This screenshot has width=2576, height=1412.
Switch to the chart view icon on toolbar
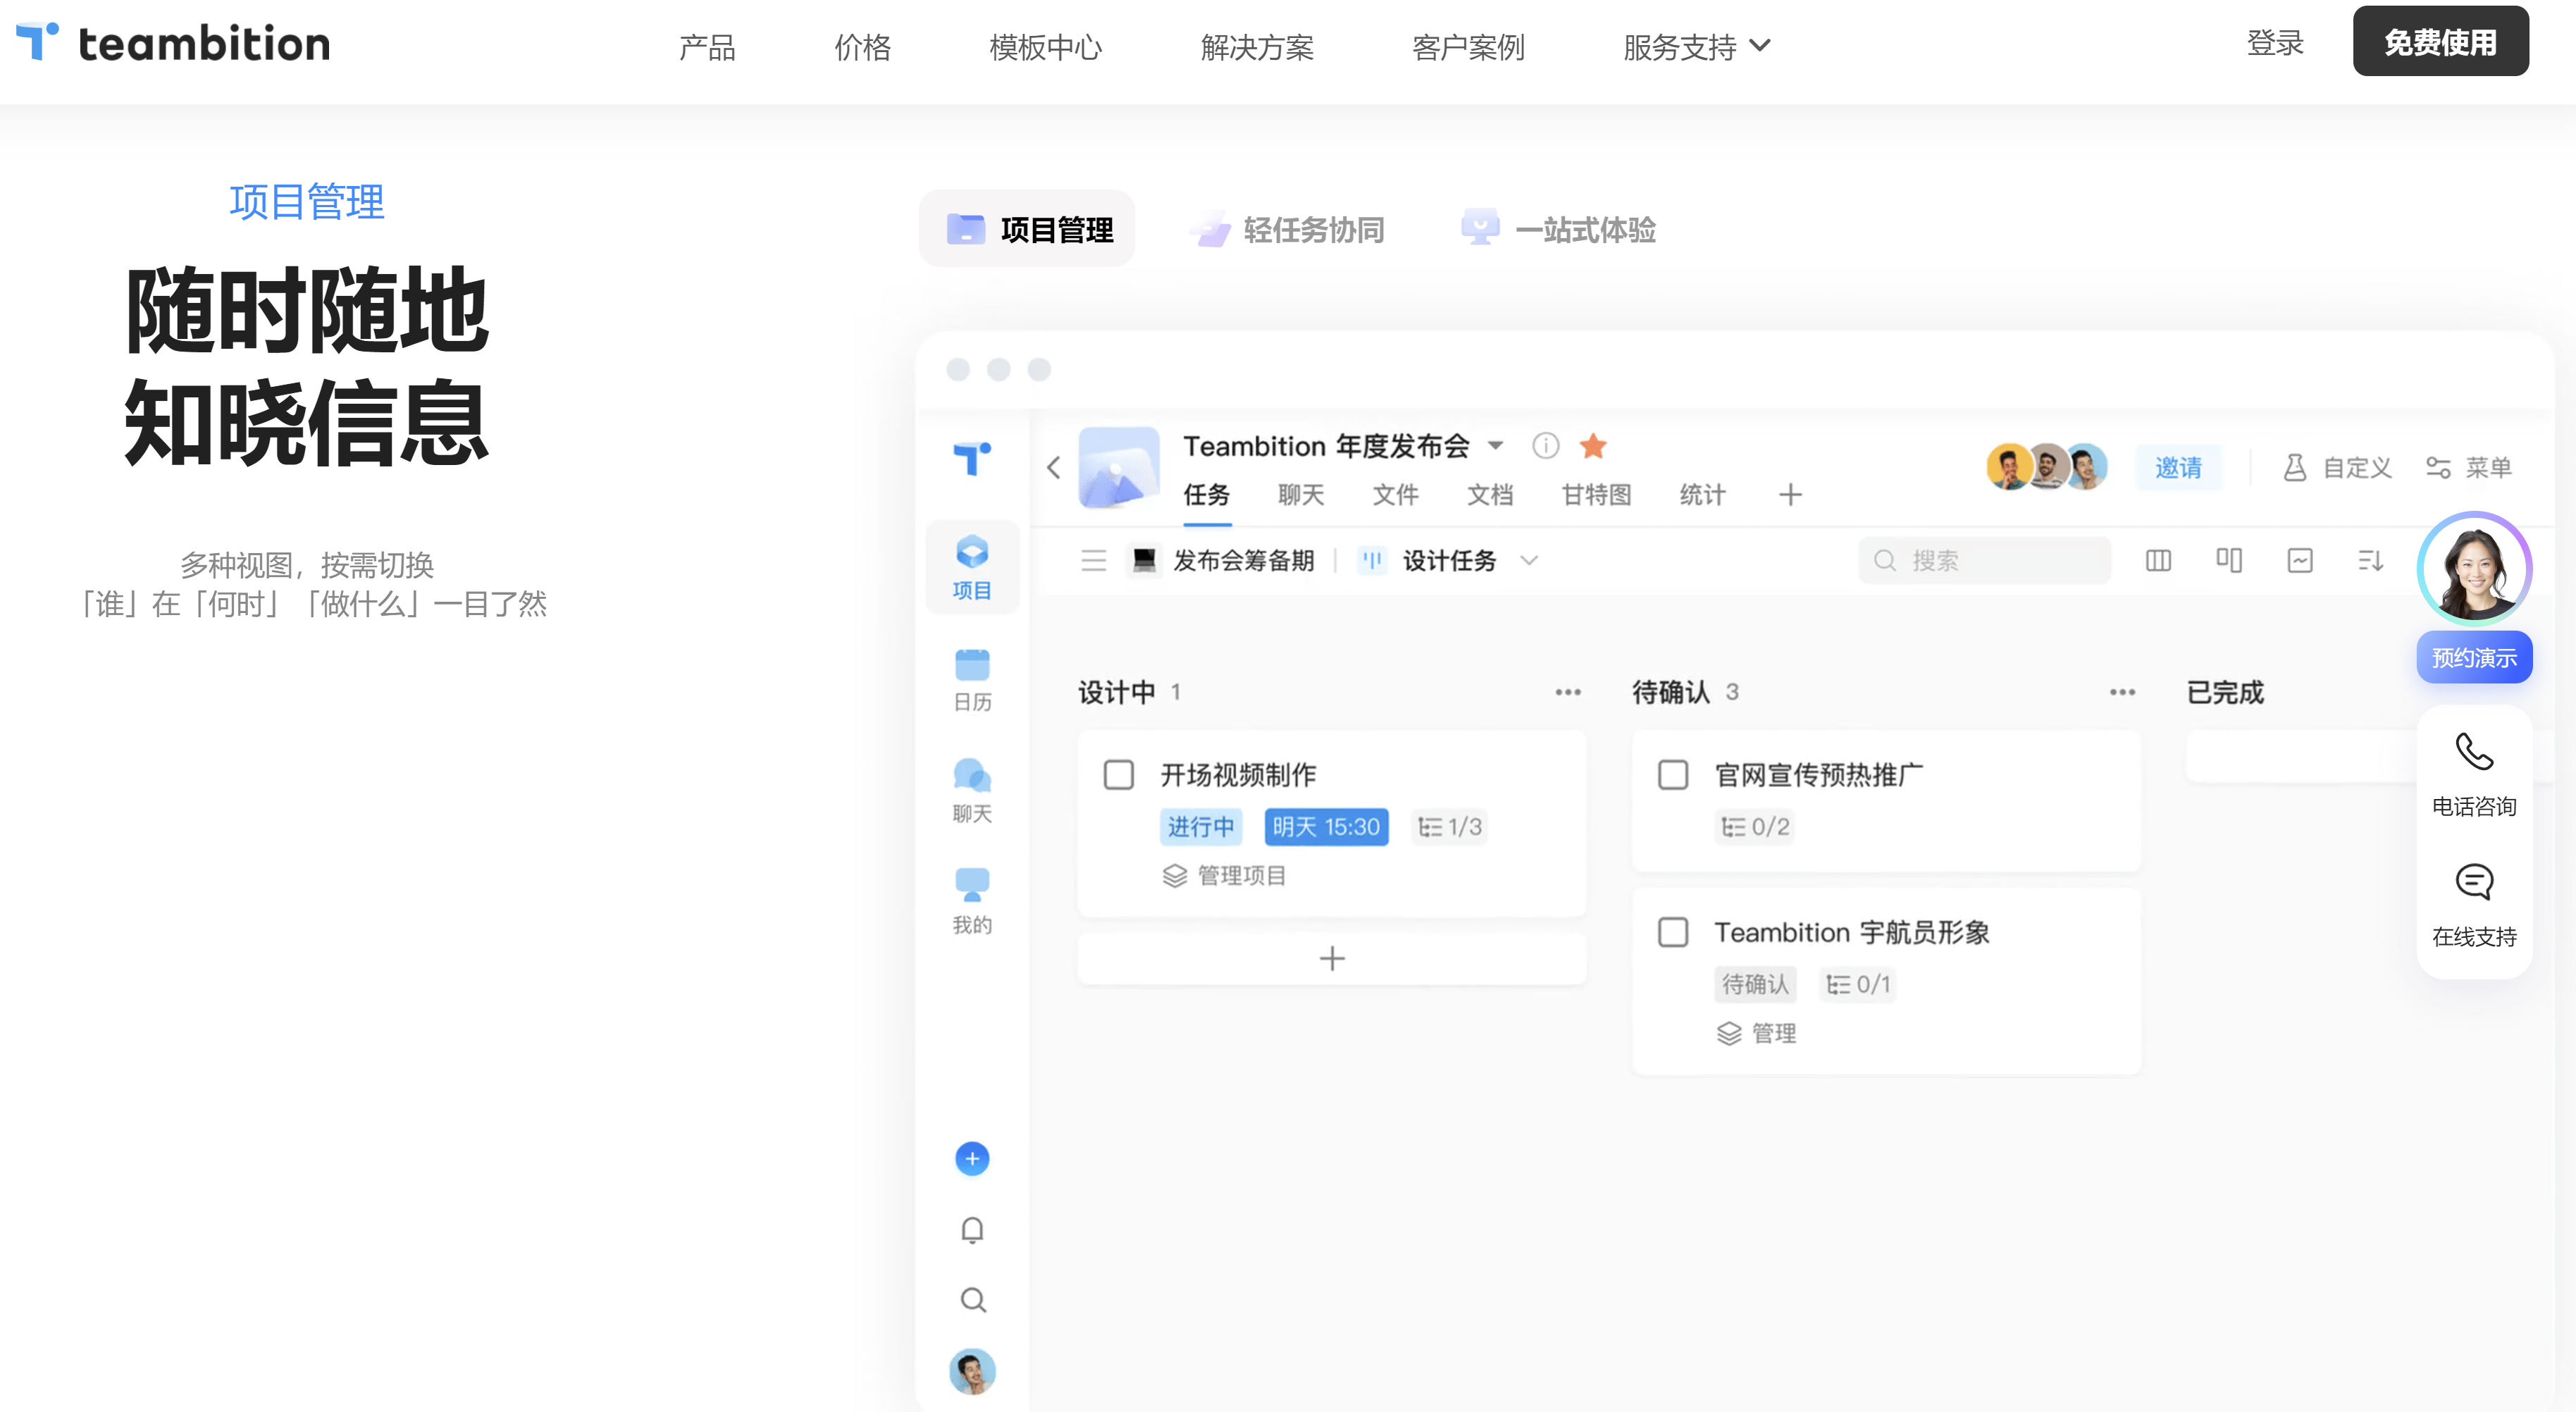click(x=2300, y=561)
